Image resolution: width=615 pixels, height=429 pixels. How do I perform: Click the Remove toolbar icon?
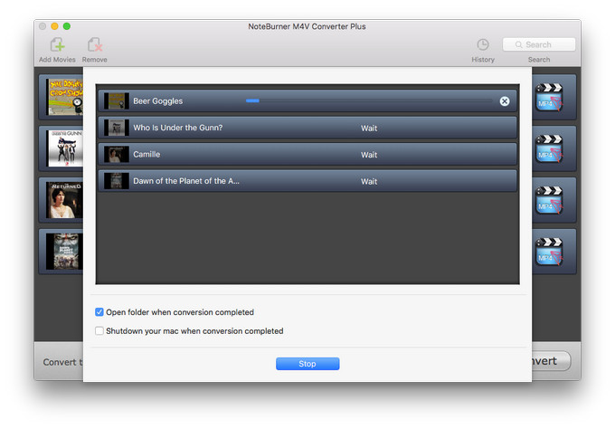coord(95,45)
